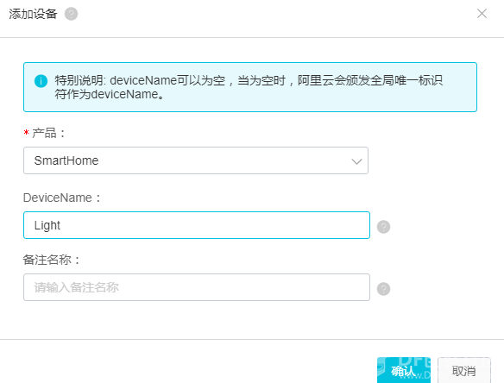
Task: Click the 特别说明 notice text
Action: click(249, 87)
